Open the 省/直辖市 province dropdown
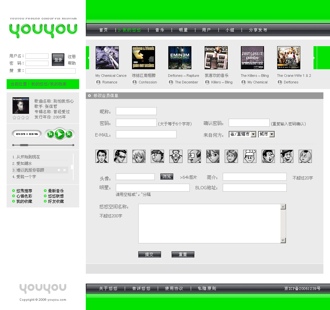Screen dimensions: 330x310 [x=253, y=134]
